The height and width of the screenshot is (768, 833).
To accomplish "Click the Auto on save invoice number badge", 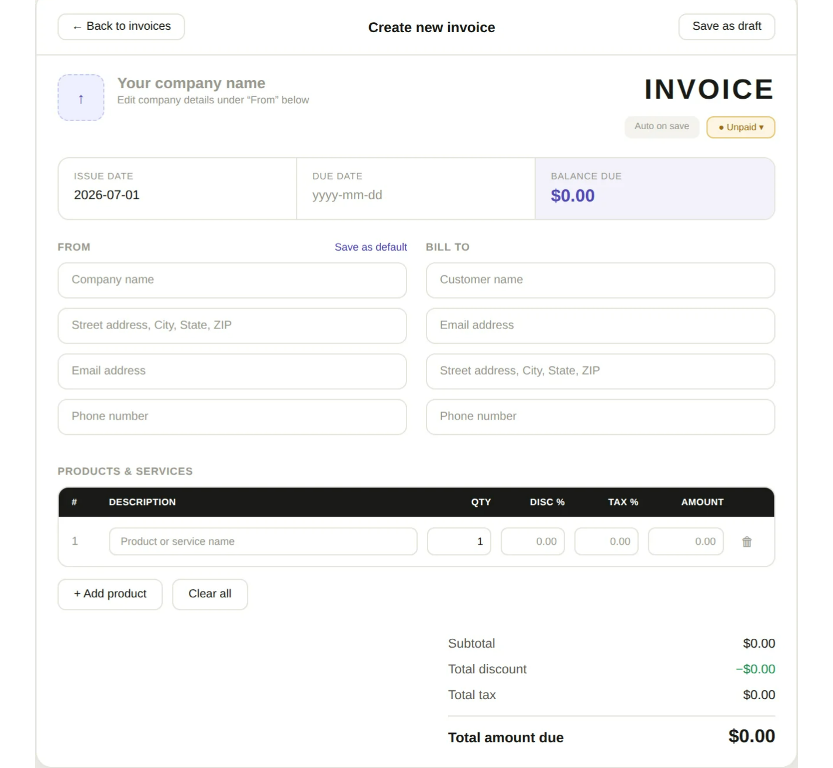I will point(662,127).
